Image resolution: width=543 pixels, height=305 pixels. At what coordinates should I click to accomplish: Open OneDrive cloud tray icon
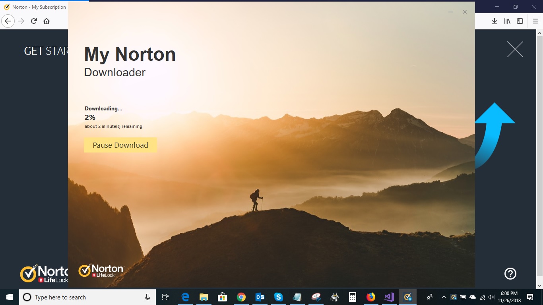[x=473, y=297]
